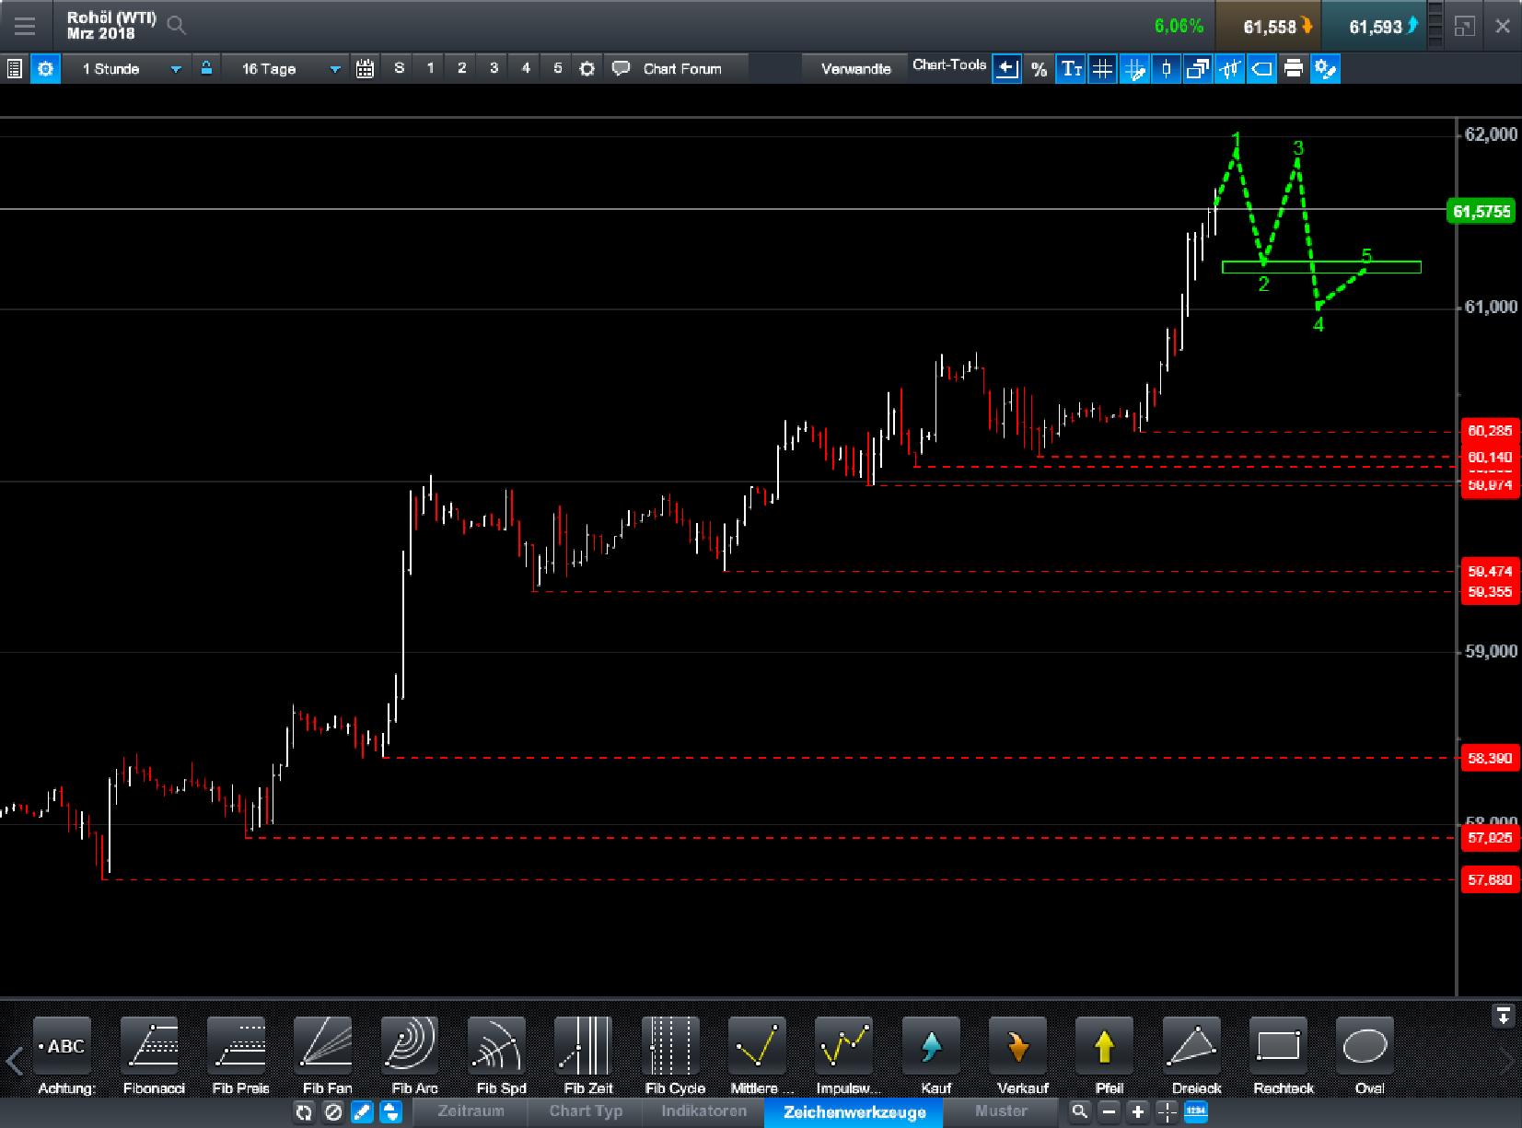Image resolution: width=1522 pixels, height=1128 pixels.
Task: Open the 16 Tage timeframe dropdown
Action: (336, 68)
